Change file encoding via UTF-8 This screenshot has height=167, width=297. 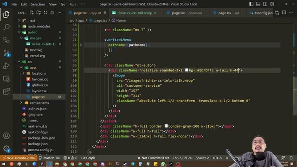click(217, 158)
